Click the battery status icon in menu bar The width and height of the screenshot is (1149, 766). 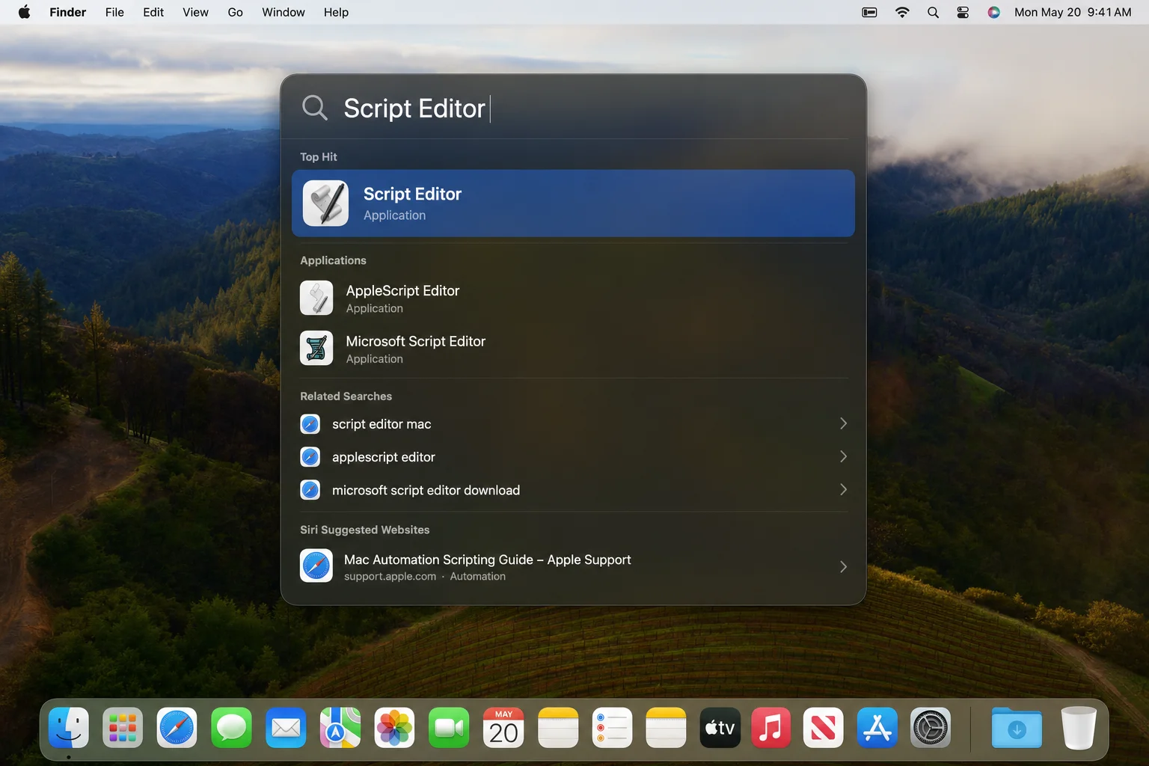tap(869, 12)
